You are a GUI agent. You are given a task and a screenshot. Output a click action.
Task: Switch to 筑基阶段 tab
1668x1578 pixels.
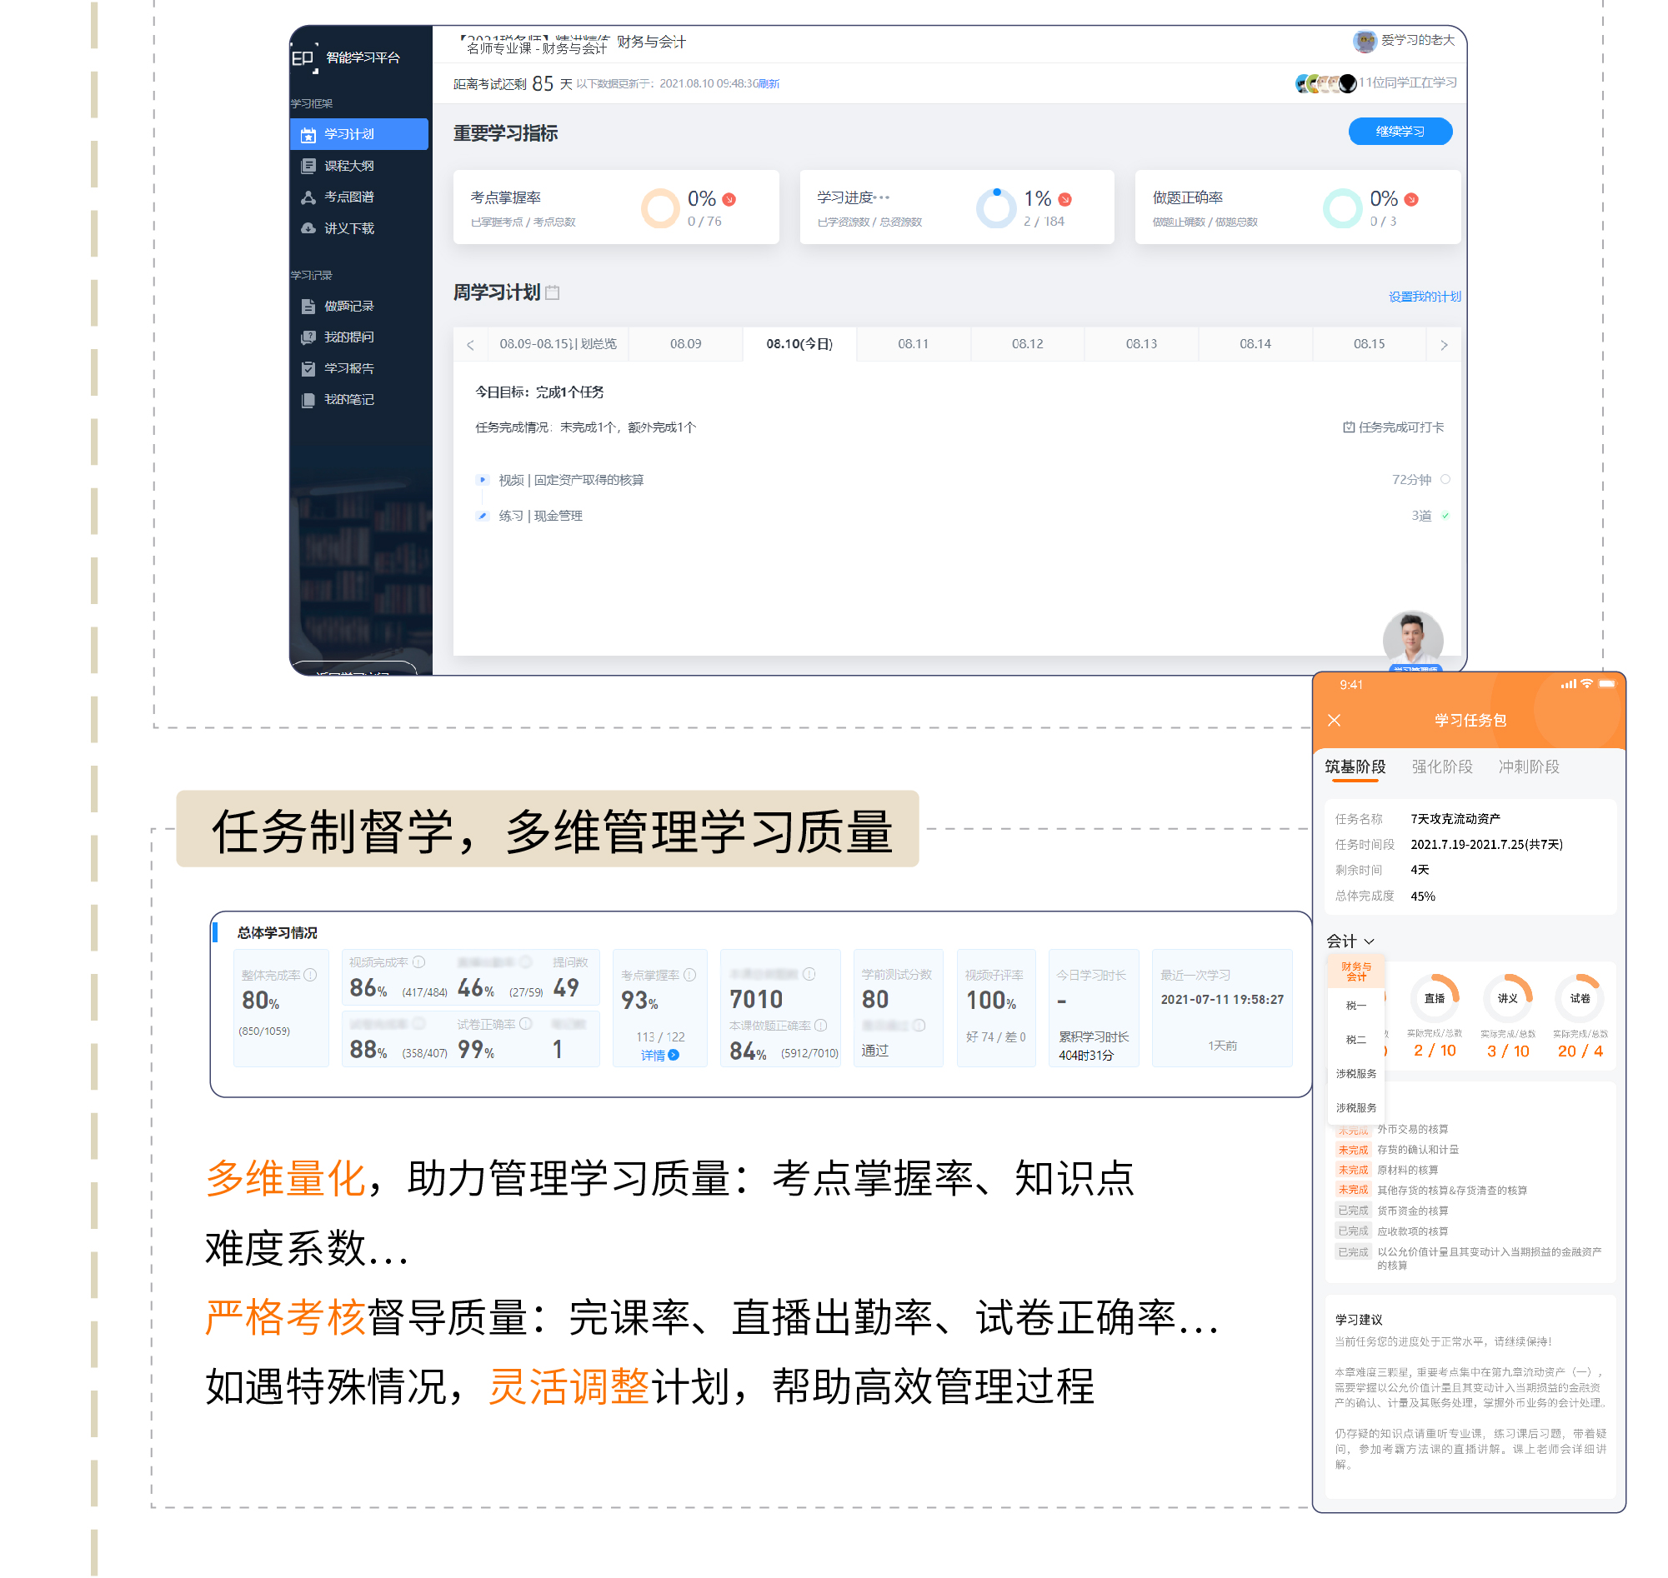click(1355, 768)
